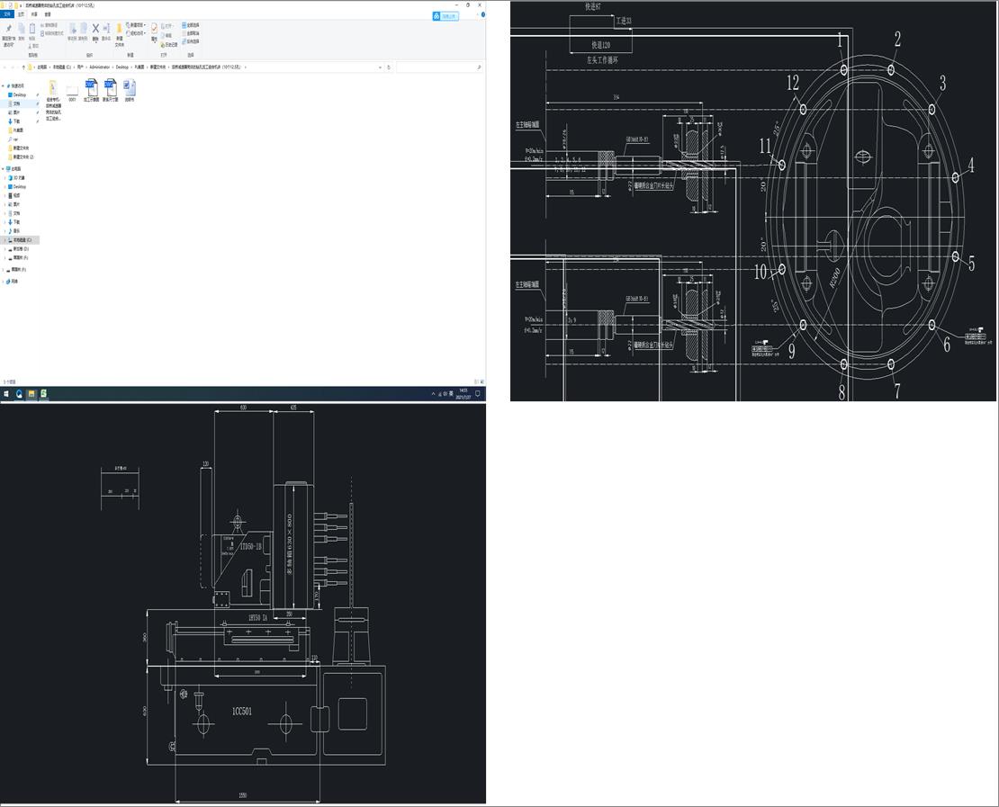Screen dimensions: 999x807
Task: Click the refresh button beside address bar
Action: click(x=389, y=67)
